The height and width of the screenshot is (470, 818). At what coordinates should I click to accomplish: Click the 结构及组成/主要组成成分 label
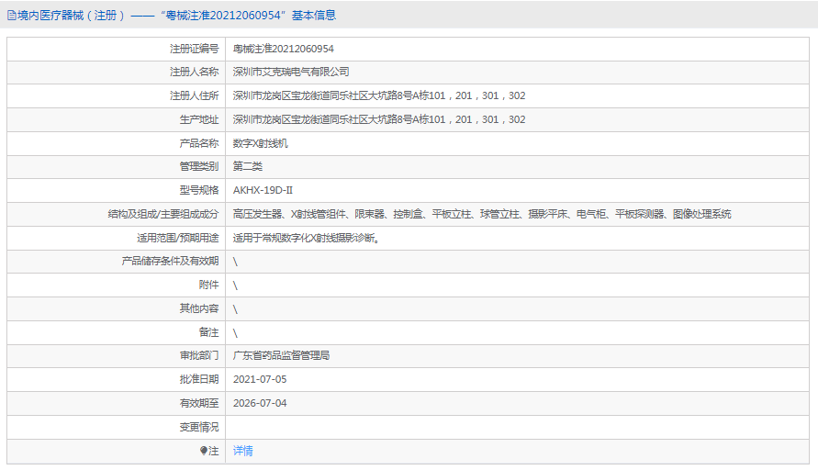point(163,214)
